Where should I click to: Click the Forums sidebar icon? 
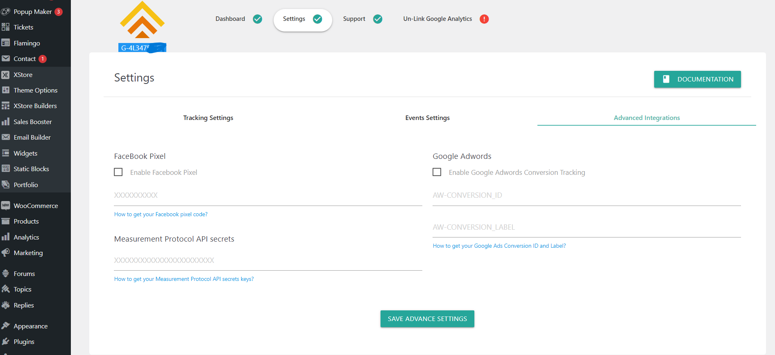[6, 274]
